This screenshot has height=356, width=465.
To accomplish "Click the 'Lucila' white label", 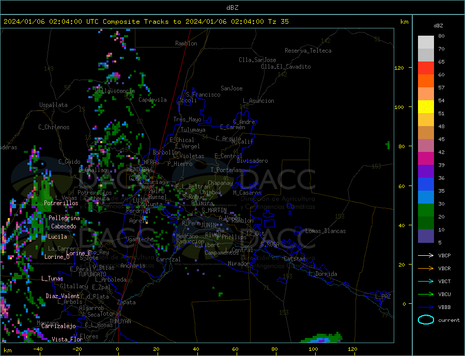I will [x=57, y=237].
